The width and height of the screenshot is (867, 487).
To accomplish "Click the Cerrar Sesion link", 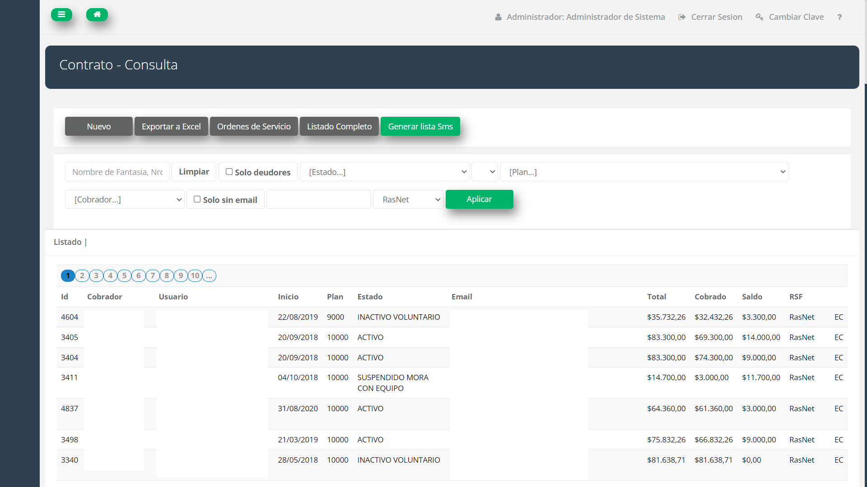I will click(717, 17).
